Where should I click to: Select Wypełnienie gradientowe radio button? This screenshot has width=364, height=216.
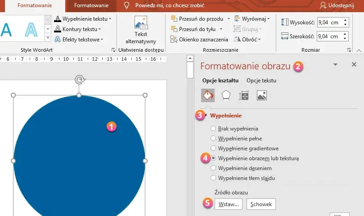213,148
